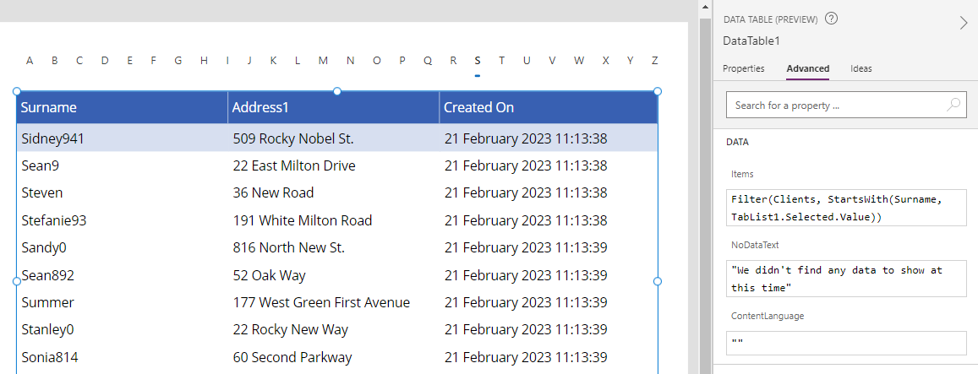Screen dimensions: 978x374
Task: Click the help question mark icon
Action: point(831,19)
